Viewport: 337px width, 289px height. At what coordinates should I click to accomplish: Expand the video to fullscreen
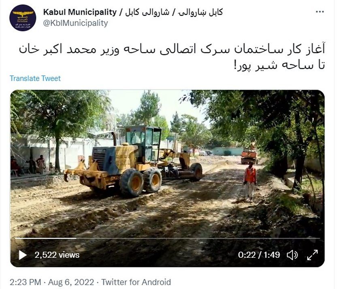pyautogui.click(x=313, y=255)
